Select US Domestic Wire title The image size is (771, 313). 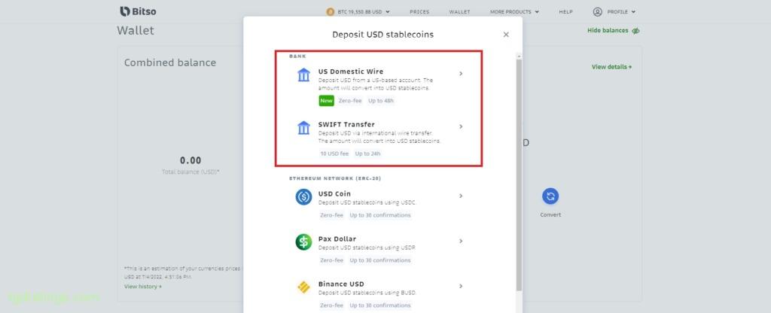pos(351,71)
